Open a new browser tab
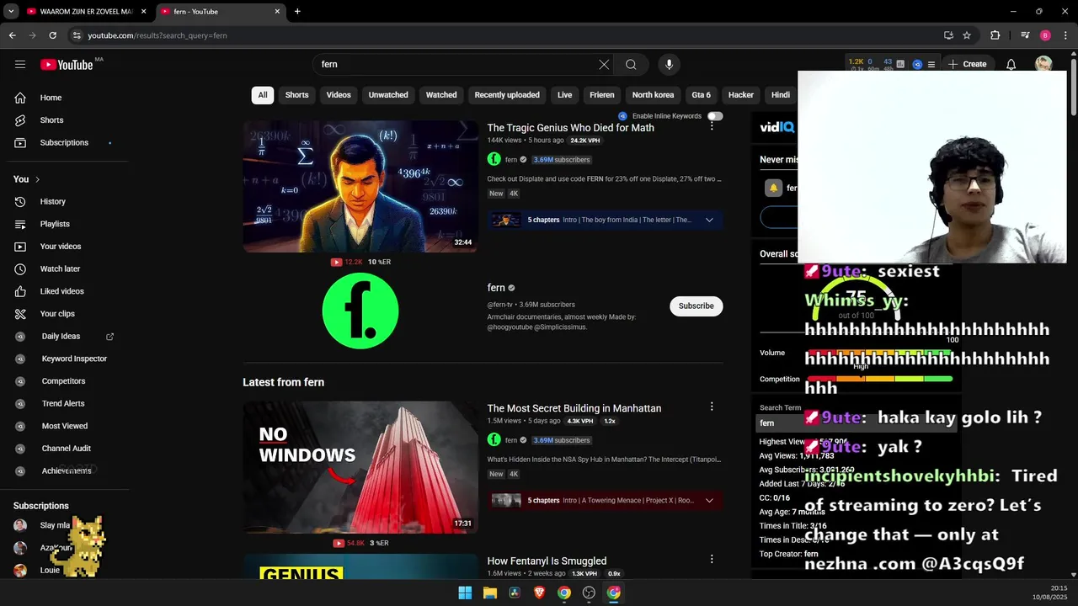The height and width of the screenshot is (606, 1078). click(297, 12)
